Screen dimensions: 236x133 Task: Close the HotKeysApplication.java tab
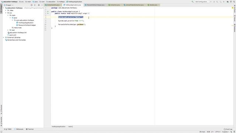[x=82, y=5]
